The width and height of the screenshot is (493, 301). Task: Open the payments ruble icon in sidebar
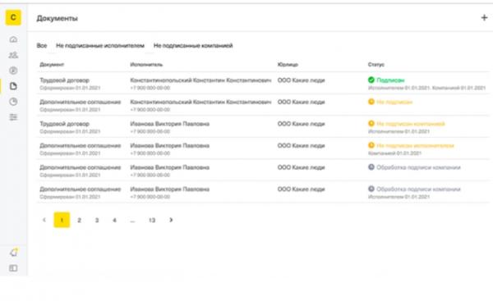coord(13,71)
